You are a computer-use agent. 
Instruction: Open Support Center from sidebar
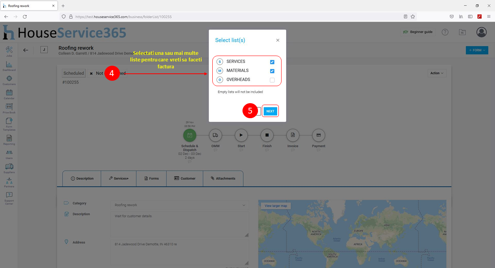pos(9,198)
